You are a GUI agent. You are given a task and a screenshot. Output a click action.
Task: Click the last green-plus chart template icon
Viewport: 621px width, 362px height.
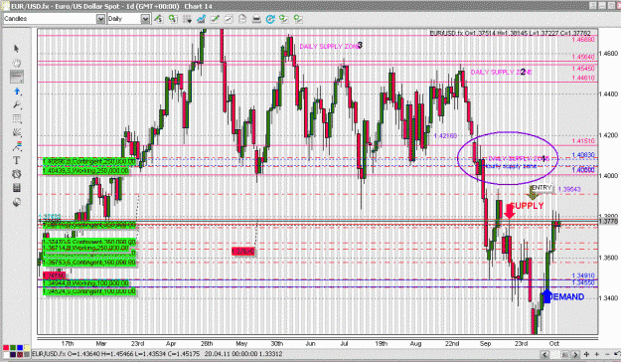click(298, 19)
